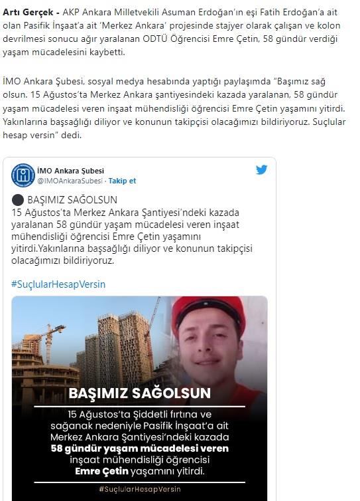This screenshot has height=501, width=360.
Task: Click the tweet text about Merkez Ankara Şantiyesi
Action: tap(132, 237)
